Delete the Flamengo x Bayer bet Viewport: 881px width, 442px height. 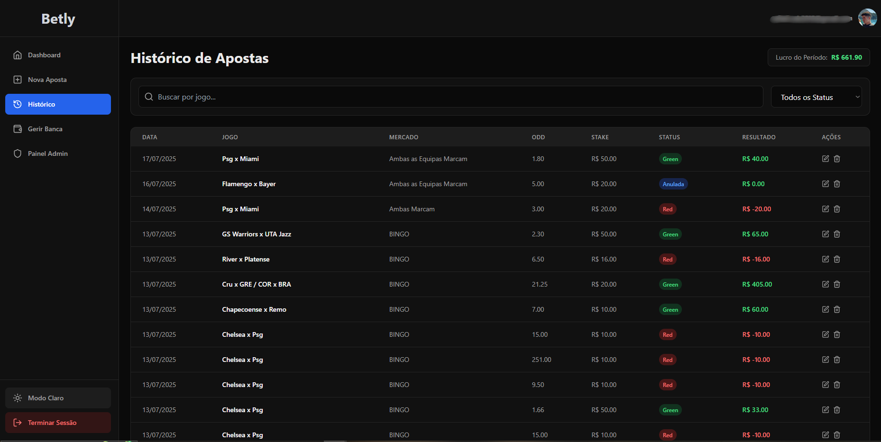pyautogui.click(x=837, y=184)
